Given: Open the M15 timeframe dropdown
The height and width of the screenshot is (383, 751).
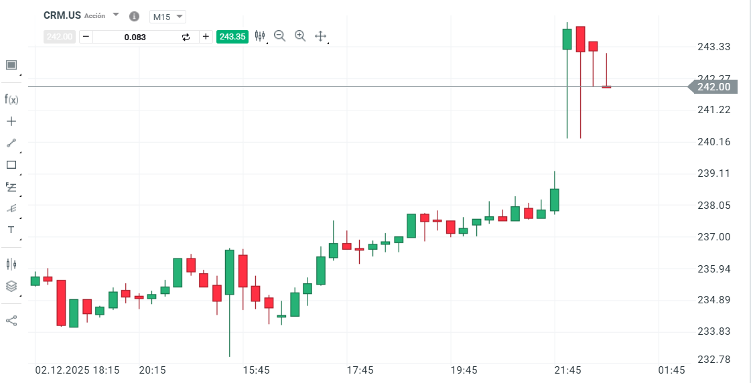Looking at the screenshot, I should 167,17.
